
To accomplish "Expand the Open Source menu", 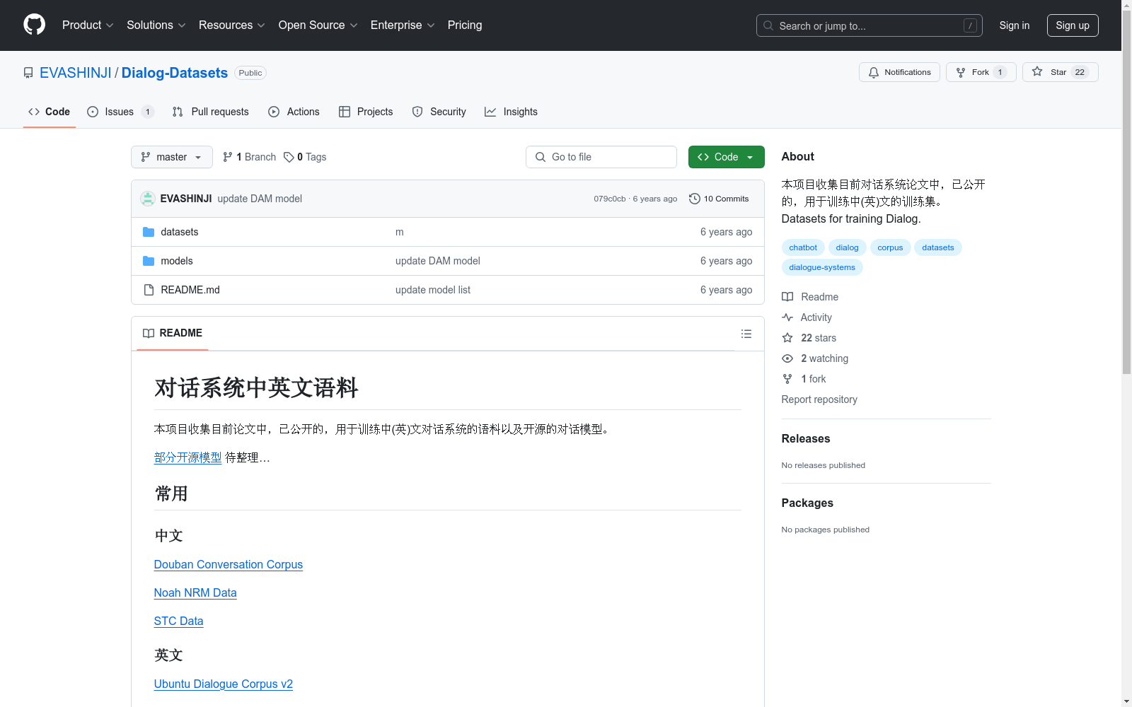I will 318,25.
